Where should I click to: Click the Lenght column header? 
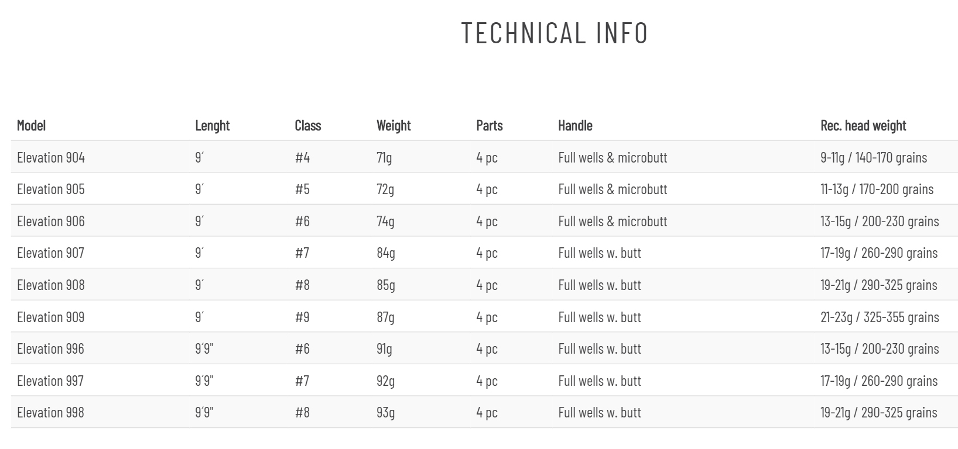(x=212, y=125)
